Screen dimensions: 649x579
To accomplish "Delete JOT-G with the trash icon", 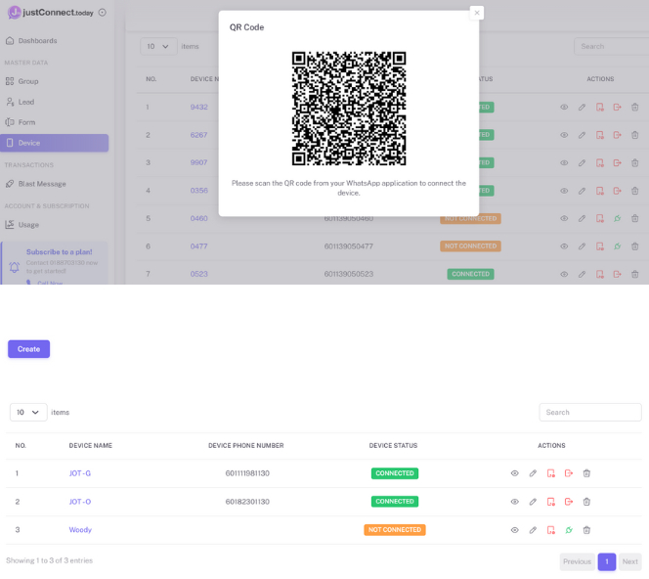I will coord(586,473).
